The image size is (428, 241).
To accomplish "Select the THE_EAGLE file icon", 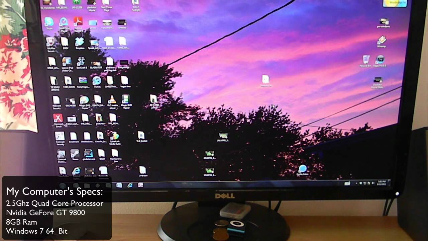I will (141, 137).
